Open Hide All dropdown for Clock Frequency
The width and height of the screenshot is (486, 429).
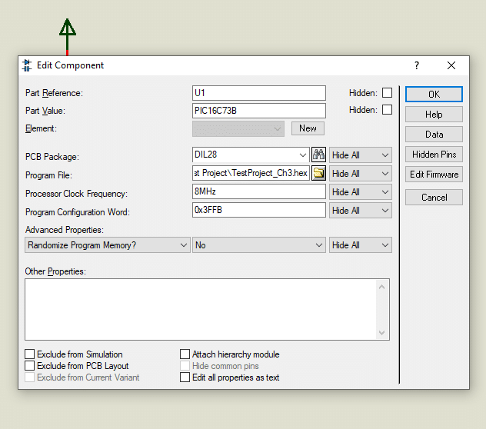(361, 192)
